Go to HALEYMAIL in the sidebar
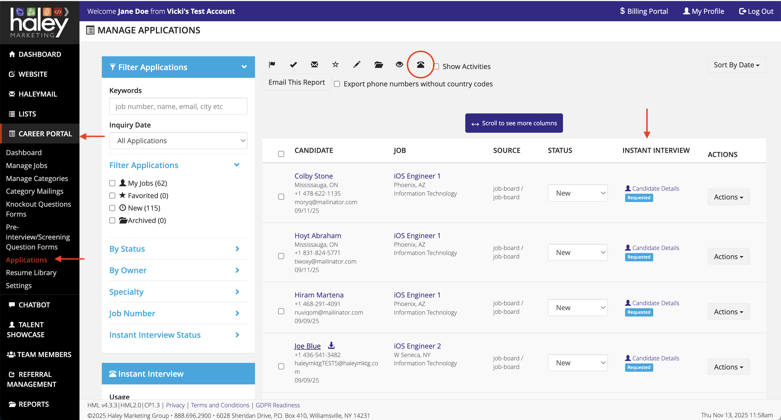 pyautogui.click(x=37, y=94)
